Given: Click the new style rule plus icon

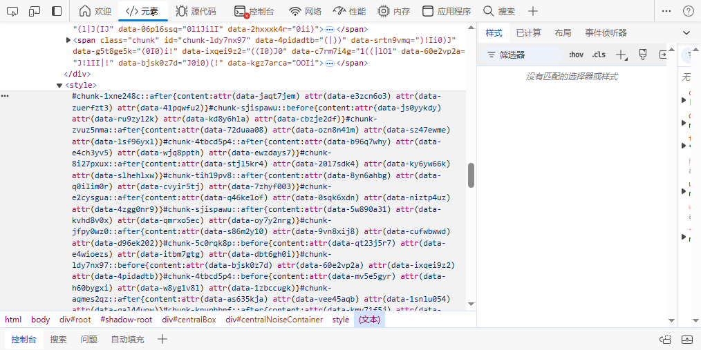Looking at the screenshot, I should (x=621, y=55).
